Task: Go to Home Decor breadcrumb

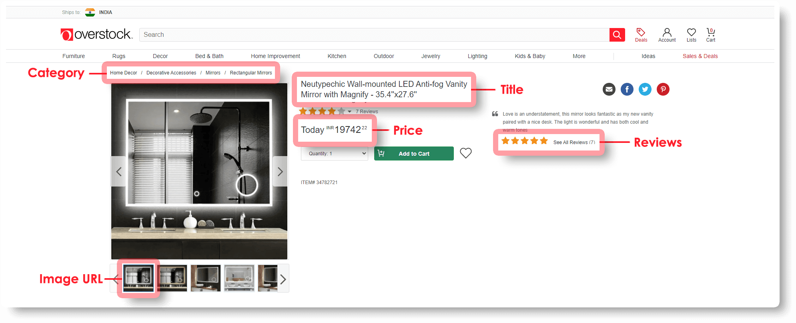Action: (124, 73)
